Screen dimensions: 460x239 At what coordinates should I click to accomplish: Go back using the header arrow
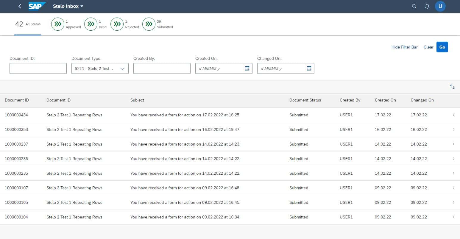point(20,6)
